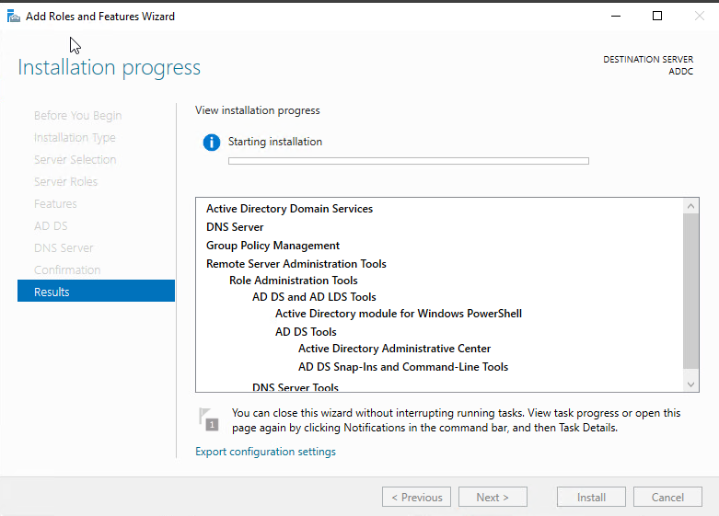Select AD DS Snap-Ins and Command-Line Tools
719x516 pixels.
tap(403, 367)
